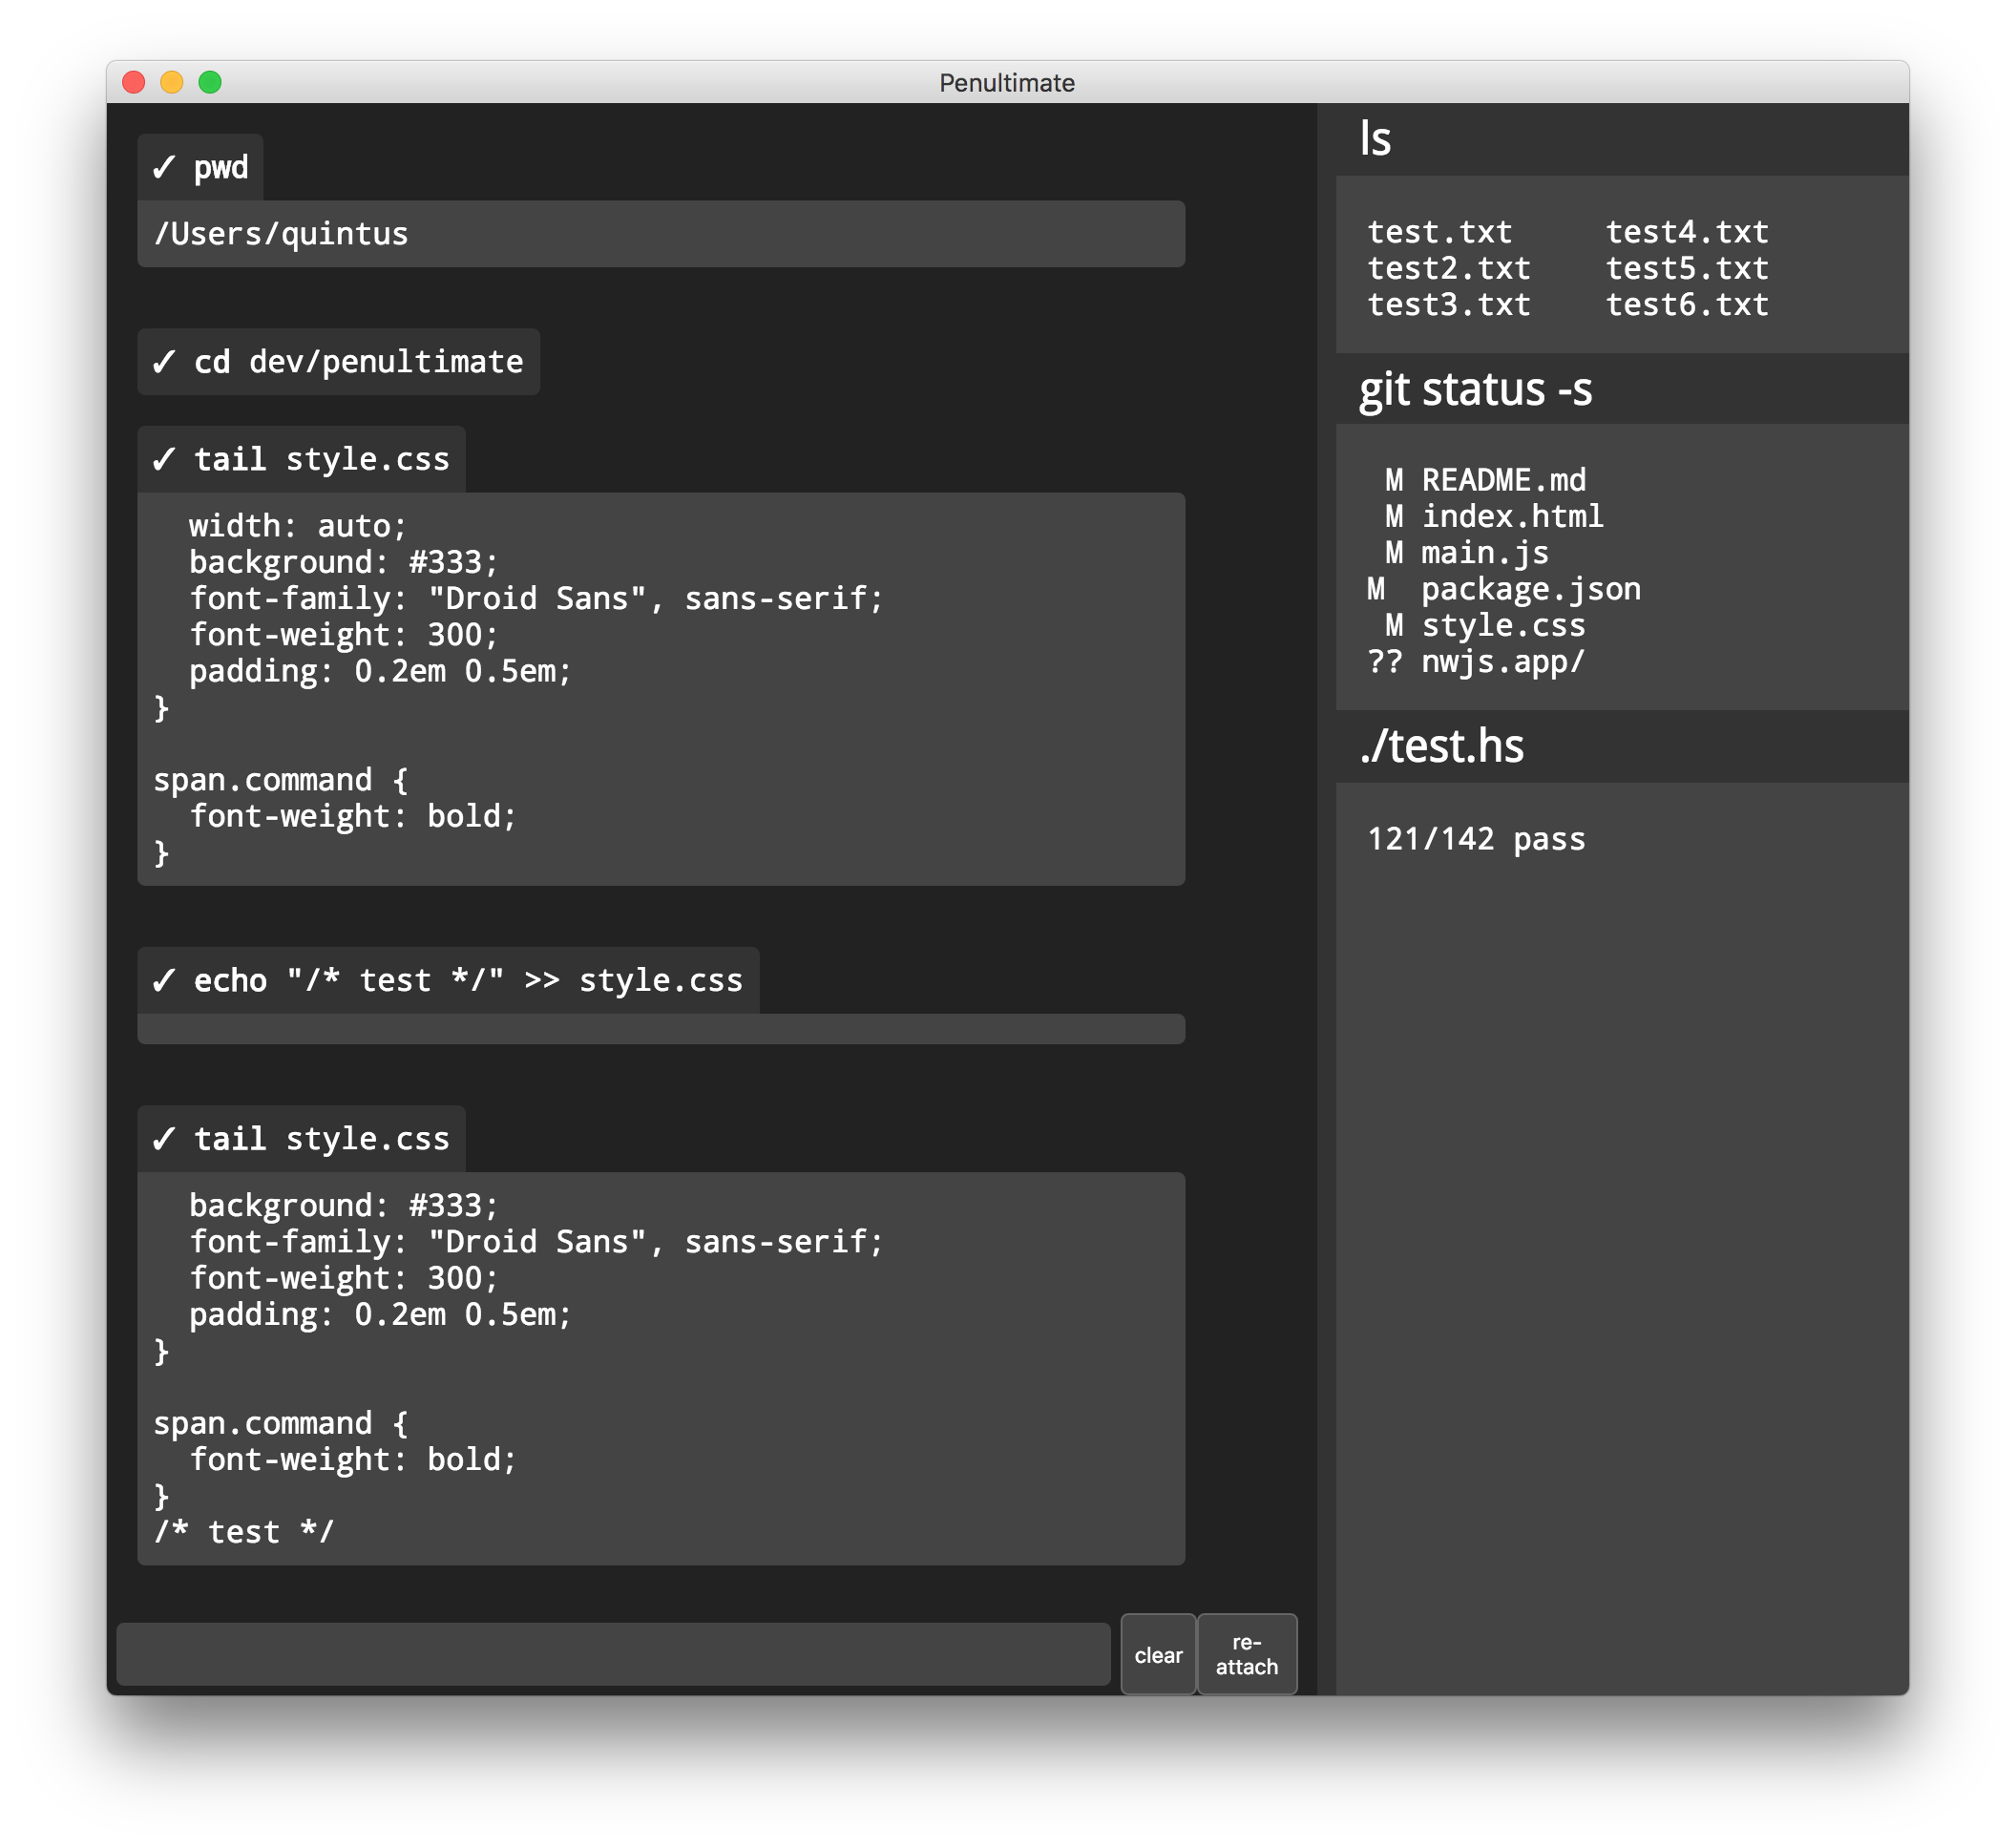This screenshot has height=1848, width=2016.
Task: Click the checkmark beside second tail style.css
Action: [x=164, y=1139]
